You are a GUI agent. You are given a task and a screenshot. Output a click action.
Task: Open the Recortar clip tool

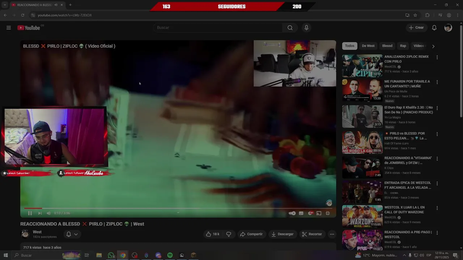[312, 234]
